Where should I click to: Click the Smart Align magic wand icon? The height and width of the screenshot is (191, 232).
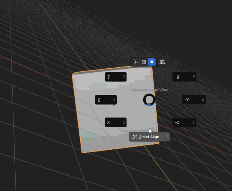click(134, 137)
